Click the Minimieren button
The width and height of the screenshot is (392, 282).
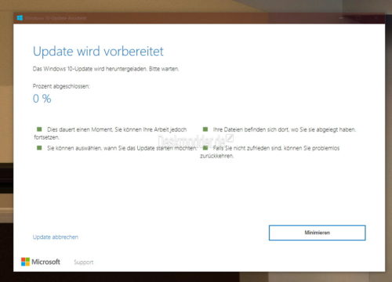point(317,233)
